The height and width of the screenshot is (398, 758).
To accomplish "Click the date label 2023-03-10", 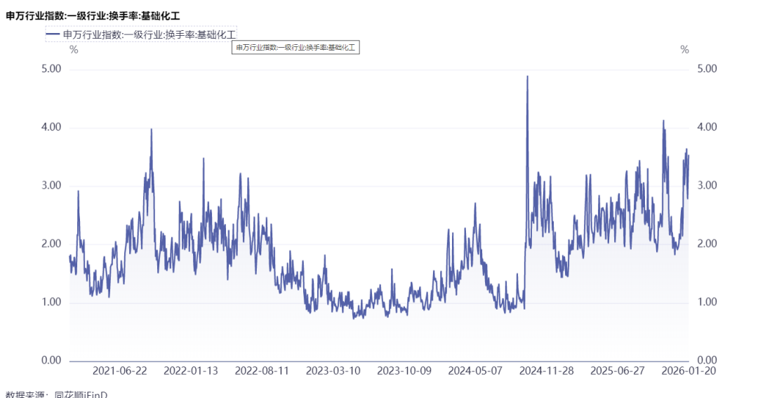I will click(x=333, y=371).
